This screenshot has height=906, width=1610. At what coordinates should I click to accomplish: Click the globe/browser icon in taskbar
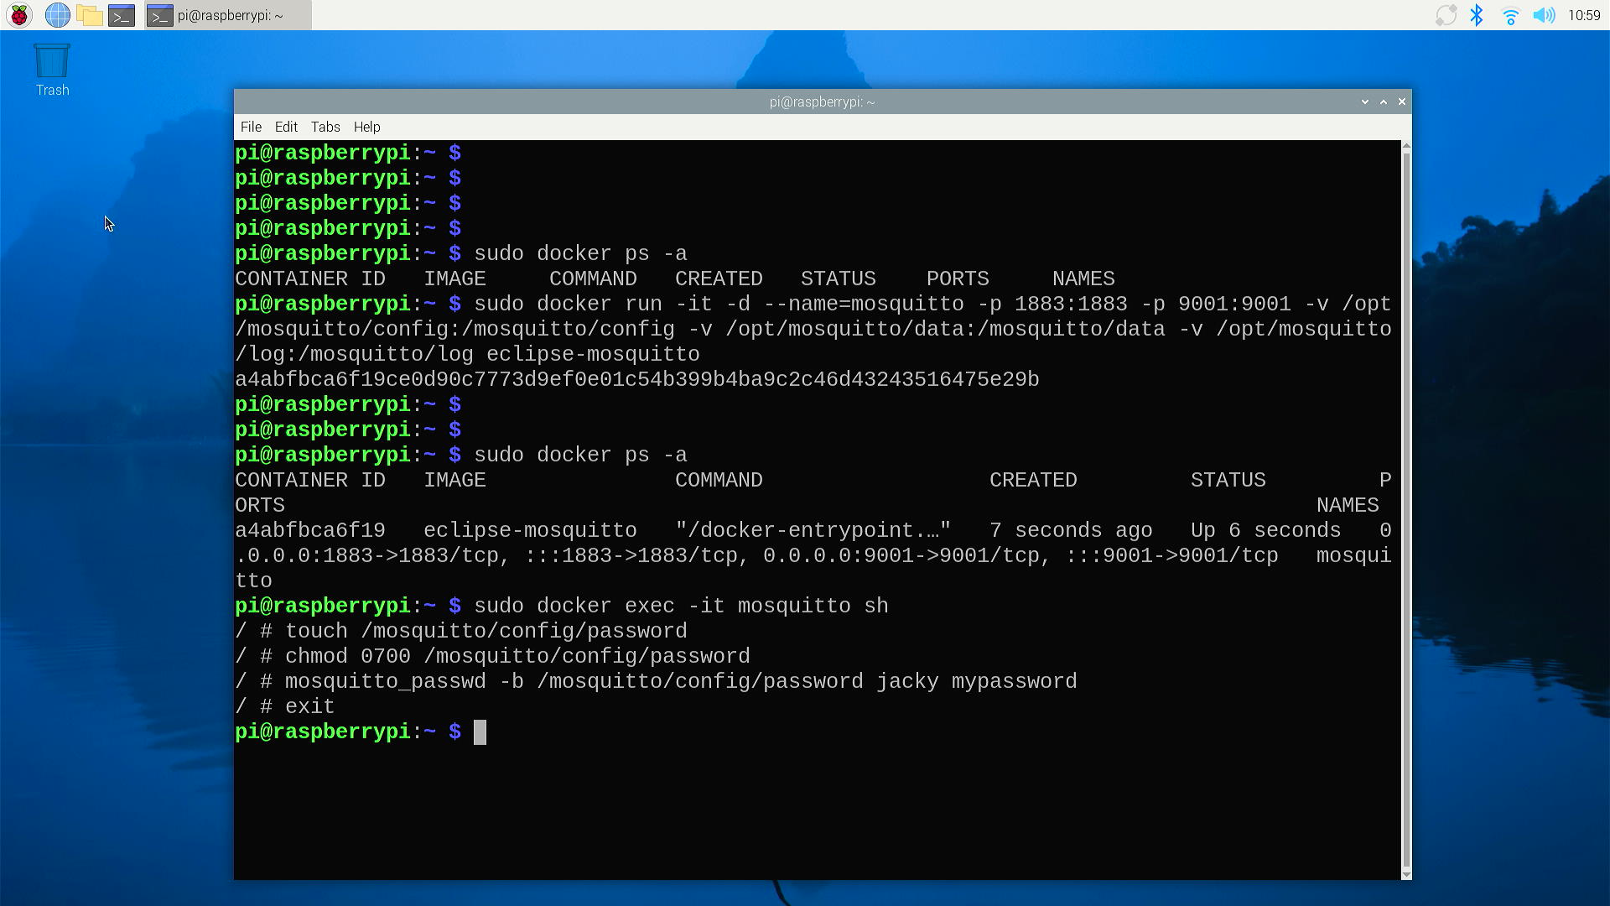[x=58, y=14]
